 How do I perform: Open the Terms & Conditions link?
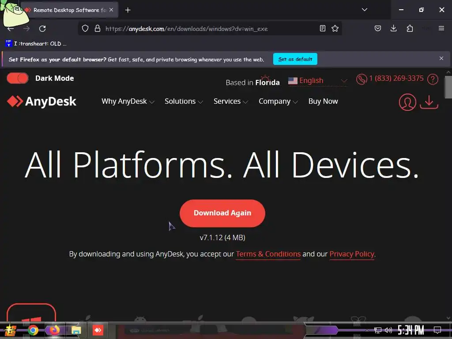(268, 254)
